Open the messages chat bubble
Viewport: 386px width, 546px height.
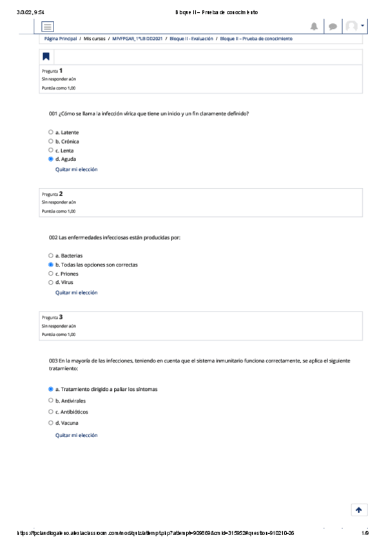click(x=333, y=26)
